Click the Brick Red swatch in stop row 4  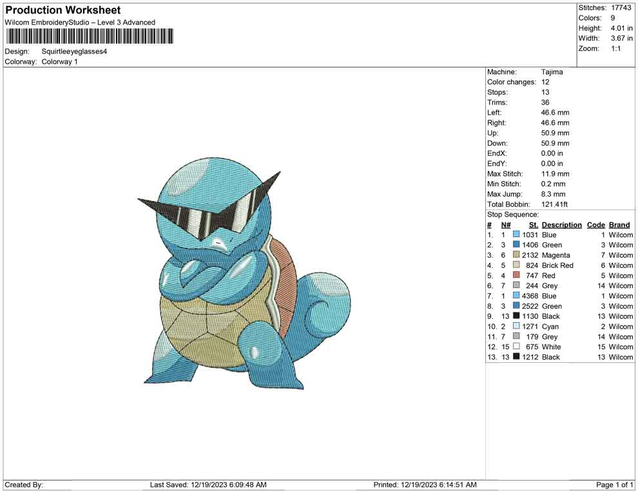pos(516,265)
